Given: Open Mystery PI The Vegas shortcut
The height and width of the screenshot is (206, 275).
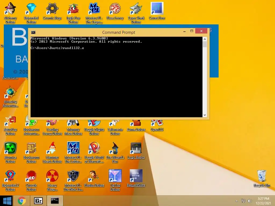Looking at the screenshot, I should click(94, 12).
